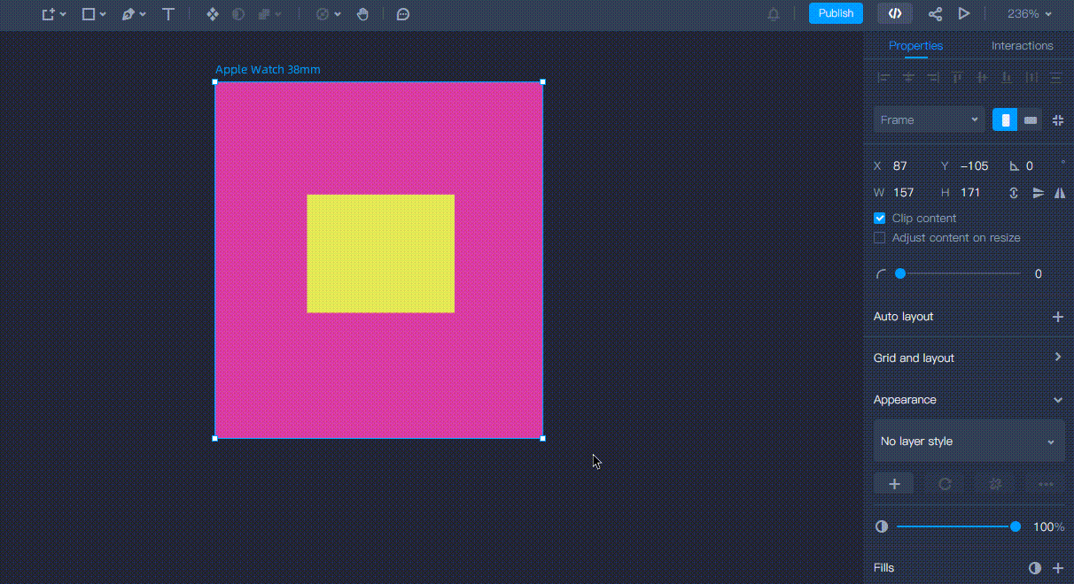Switch frame to landscape orientation
This screenshot has height=584, width=1074.
(1030, 120)
